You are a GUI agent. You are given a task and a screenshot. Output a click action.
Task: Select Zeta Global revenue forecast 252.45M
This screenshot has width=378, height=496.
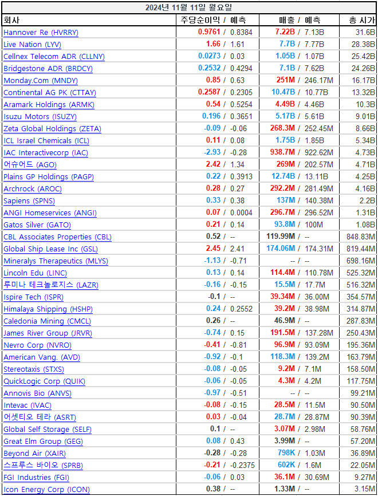click(319, 128)
